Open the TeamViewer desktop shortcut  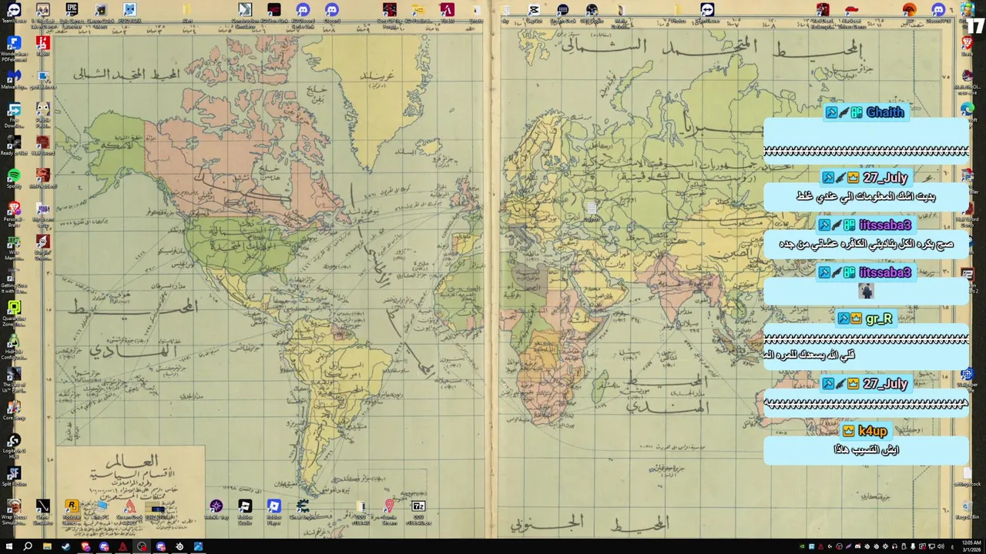(x=14, y=14)
